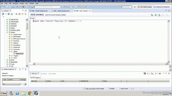This screenshot has height=96, width=172.
Task: Click the Used In column header
Action: [14, 80]
